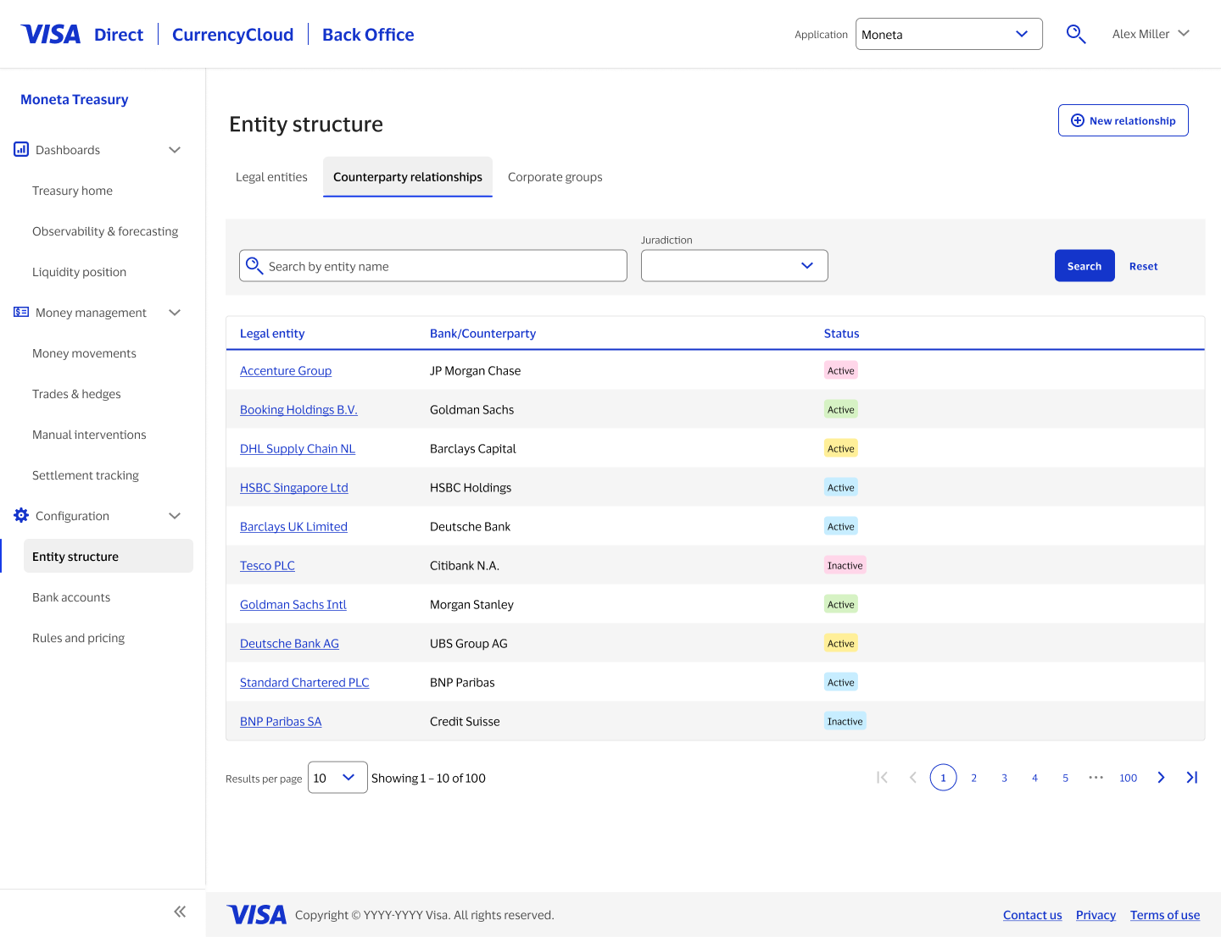Open the Jurisdiction dropdown
Viewport: 1221px width, 937px height.
tap(734, 265)
